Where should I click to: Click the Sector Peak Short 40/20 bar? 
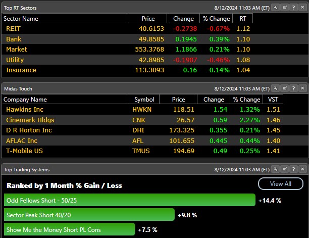click(89, 215)
